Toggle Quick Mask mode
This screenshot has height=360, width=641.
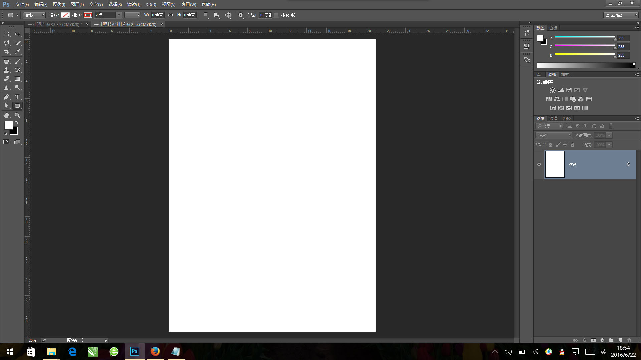(x=6, y=142)
